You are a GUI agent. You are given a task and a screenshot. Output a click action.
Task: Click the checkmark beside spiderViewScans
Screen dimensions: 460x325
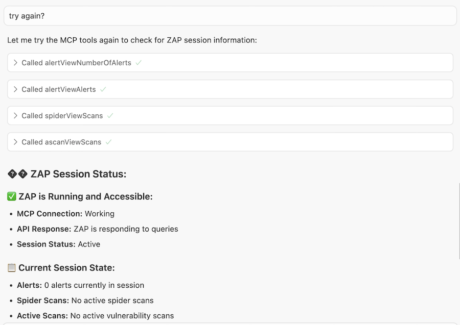(x=110, y=116)
